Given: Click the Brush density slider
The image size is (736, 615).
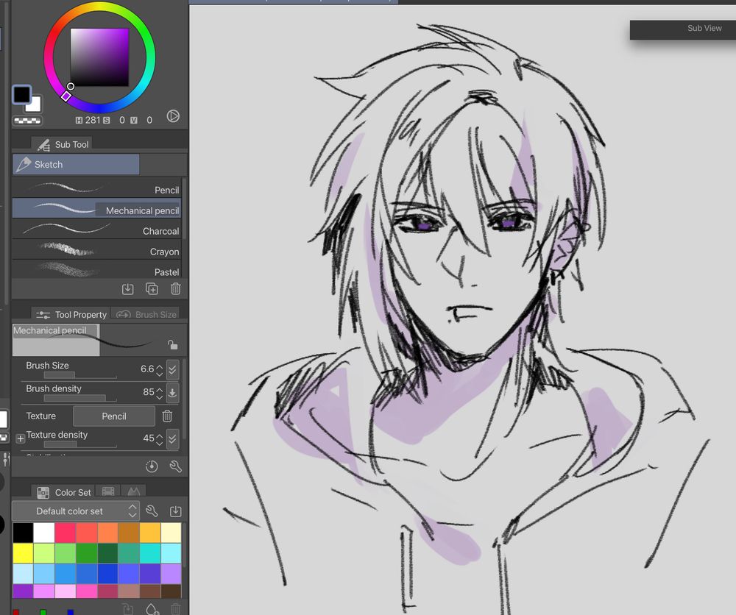Looking at the screenshot, I should pyautogui.click(x=80, y=398).
